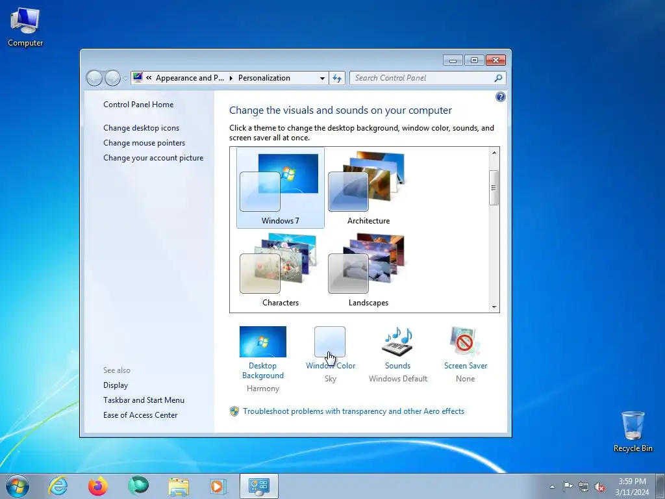Click the shield icon beside Troubleshoot link

pyautogui.click(x=234, y=411)
